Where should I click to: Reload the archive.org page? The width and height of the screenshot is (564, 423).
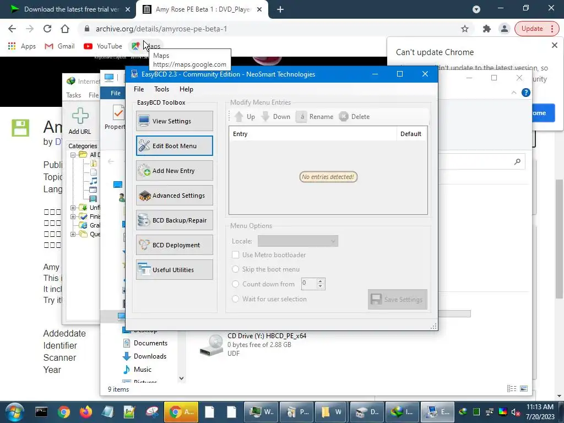tap(47, 29)
